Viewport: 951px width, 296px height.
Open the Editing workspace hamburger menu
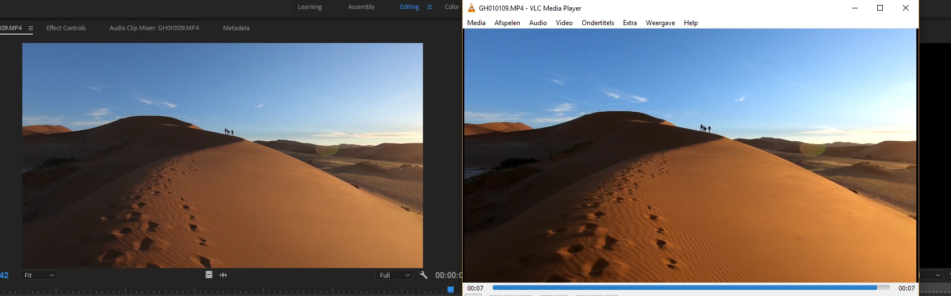coord(430,7)
